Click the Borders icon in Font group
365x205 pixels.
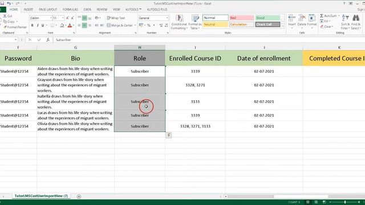(52, 25)
